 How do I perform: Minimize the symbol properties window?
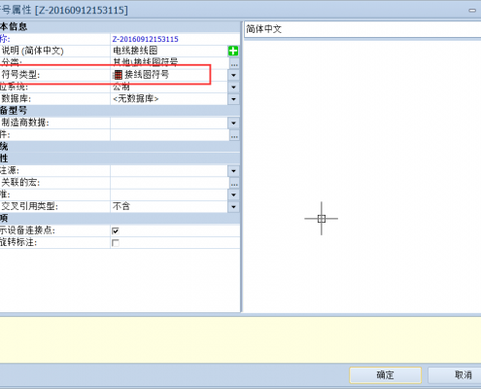(472, 11)
